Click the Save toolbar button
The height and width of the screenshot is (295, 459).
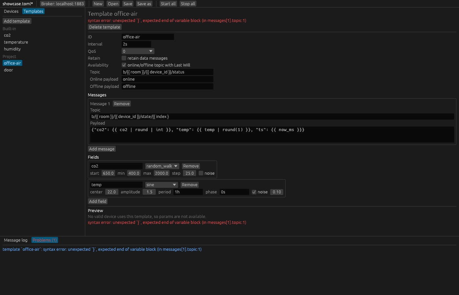click(x=128, y=4)
